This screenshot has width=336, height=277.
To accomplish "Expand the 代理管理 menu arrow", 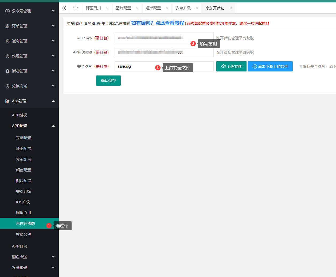I will point(53,56).
